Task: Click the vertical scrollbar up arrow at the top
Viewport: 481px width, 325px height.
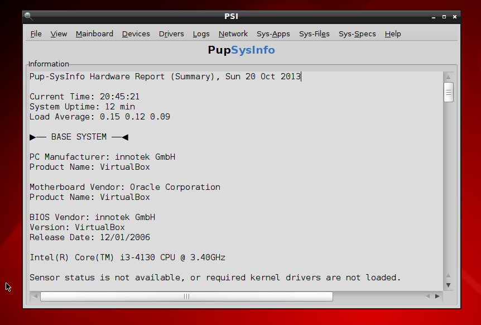Action: (448, 77)
